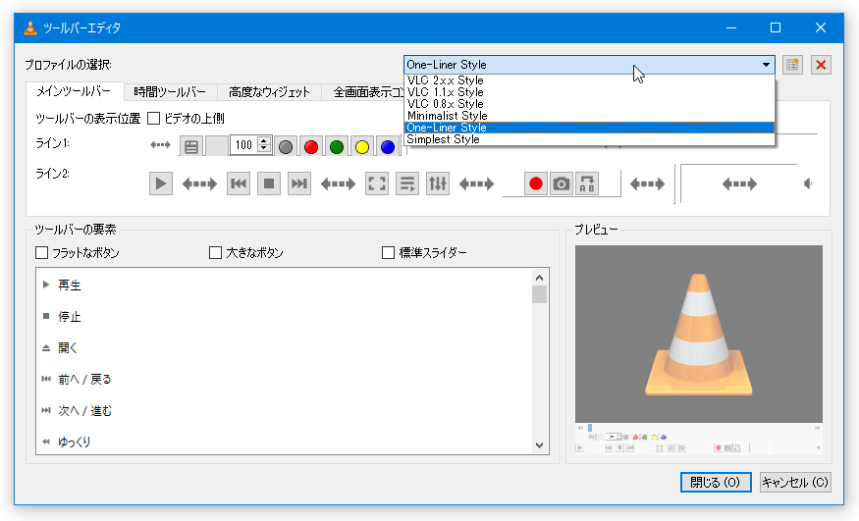
Task: Click the New profile icon button
Action: 792,65
